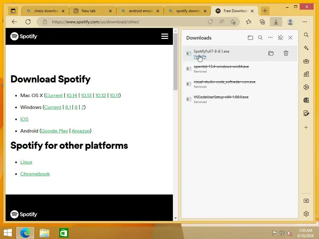Open sidebar search icon

click(x=306, y=35)
